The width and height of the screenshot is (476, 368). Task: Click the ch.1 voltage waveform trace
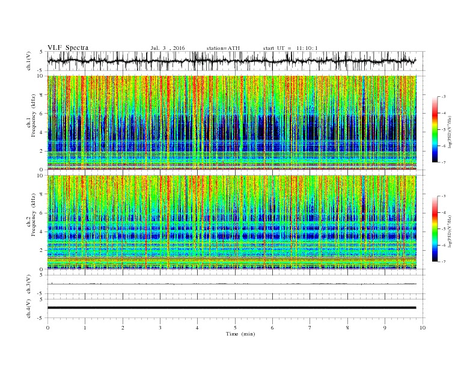click(231, 61)
